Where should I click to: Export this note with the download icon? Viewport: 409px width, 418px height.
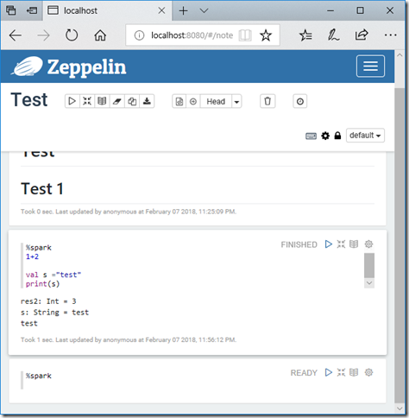(147, 101)
